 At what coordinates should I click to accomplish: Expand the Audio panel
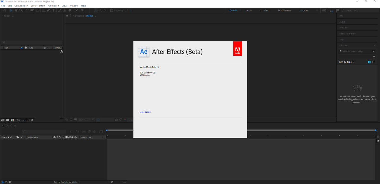pos(342,22)
